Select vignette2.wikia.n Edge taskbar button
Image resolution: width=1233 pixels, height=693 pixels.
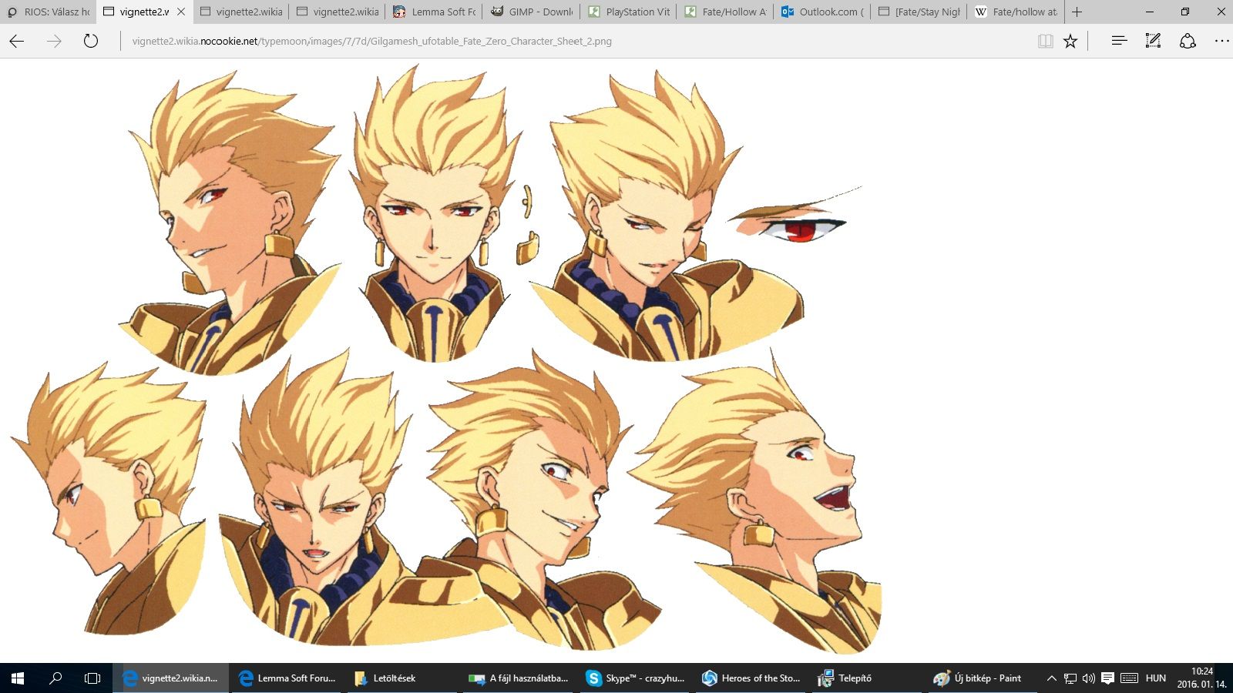[171, 678]
